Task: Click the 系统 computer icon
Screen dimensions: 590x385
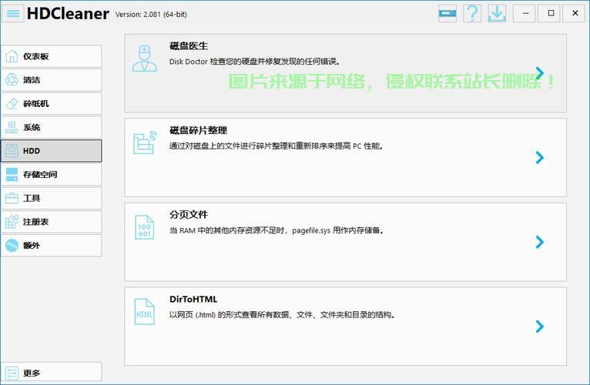Action: [x=12, y=127]
